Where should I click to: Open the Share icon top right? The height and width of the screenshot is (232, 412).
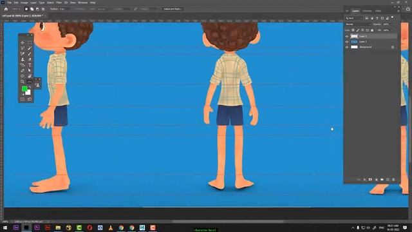pos(408,9)
